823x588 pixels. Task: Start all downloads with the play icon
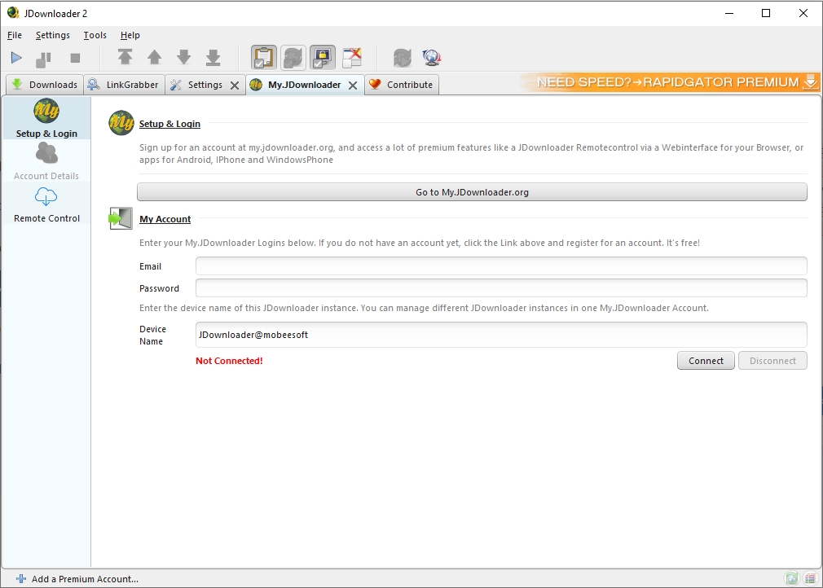click(x=16, y=58)
